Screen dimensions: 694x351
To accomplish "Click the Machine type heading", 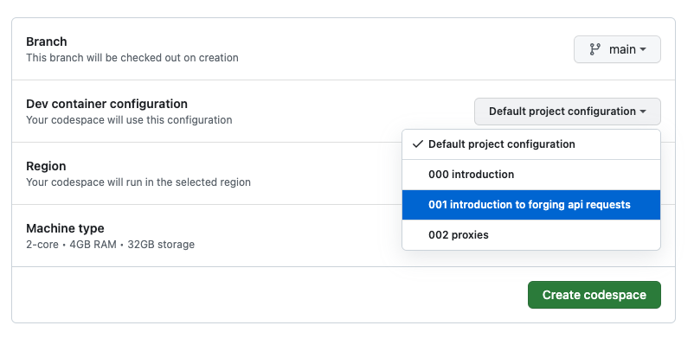I will pos(65,228).
